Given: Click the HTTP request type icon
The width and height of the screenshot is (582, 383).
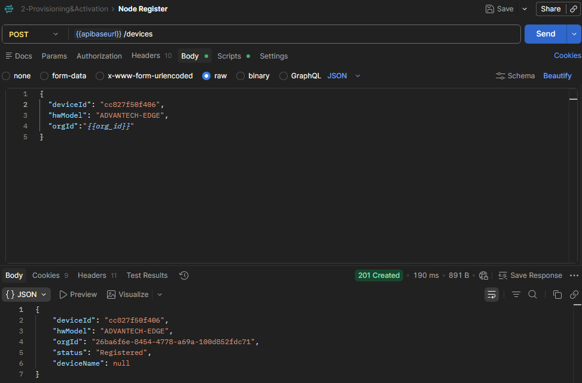Looking at the screenshot, I should click(x=9, y=9).
